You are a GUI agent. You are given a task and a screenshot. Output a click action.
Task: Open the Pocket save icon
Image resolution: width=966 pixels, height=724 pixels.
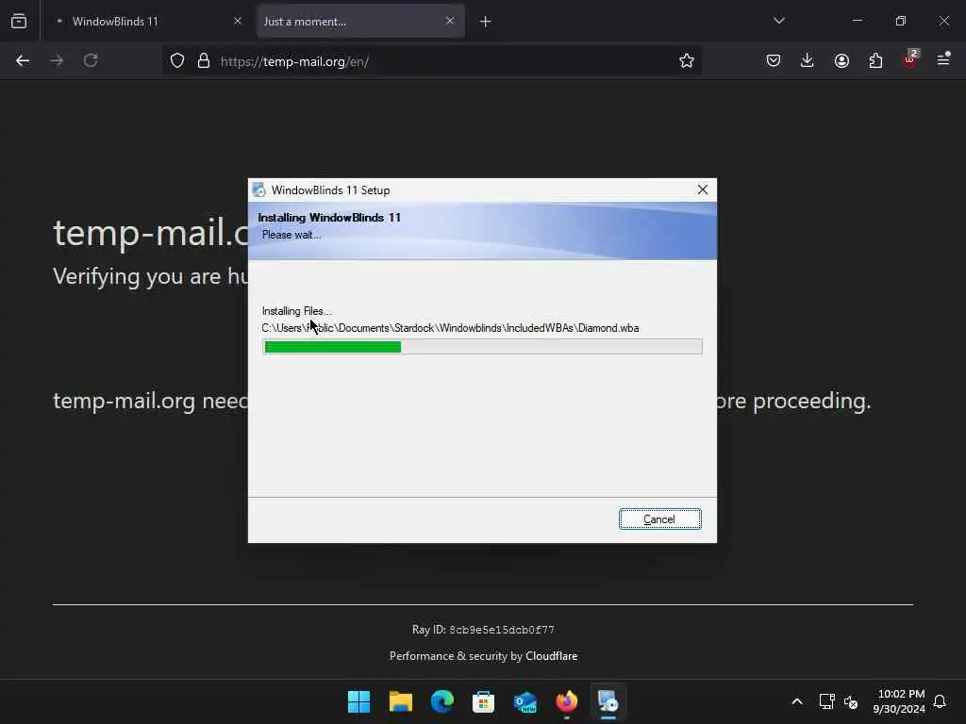(x=774, y=60)
